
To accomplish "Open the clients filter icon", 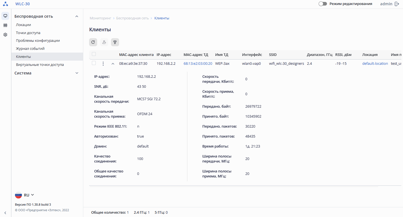I will click(x=115, y=42).
